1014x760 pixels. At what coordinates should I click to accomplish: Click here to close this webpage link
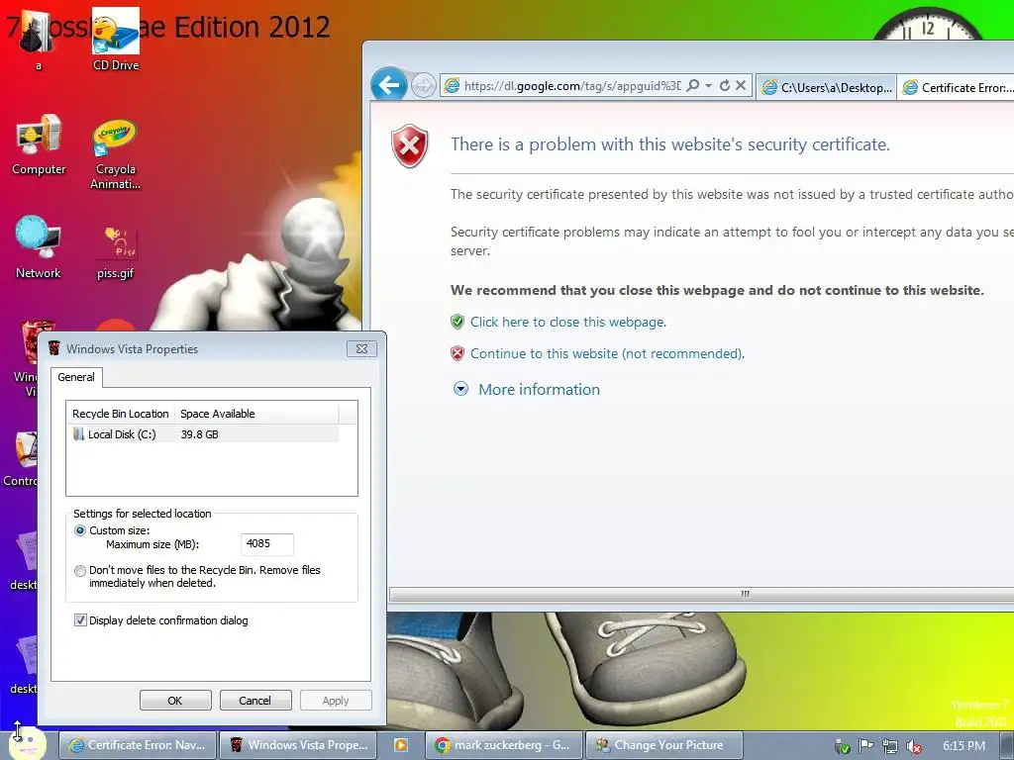[567, 322]
